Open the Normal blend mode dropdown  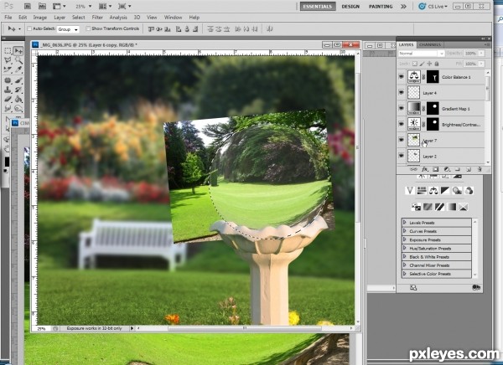[x=421, y=54]
